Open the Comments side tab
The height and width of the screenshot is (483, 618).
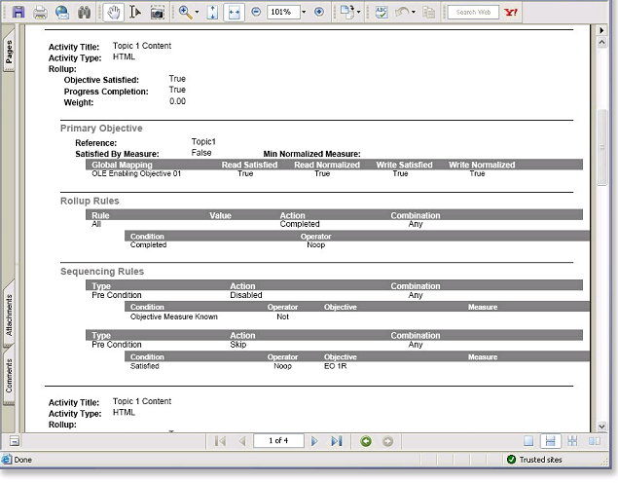click(9, 375)
